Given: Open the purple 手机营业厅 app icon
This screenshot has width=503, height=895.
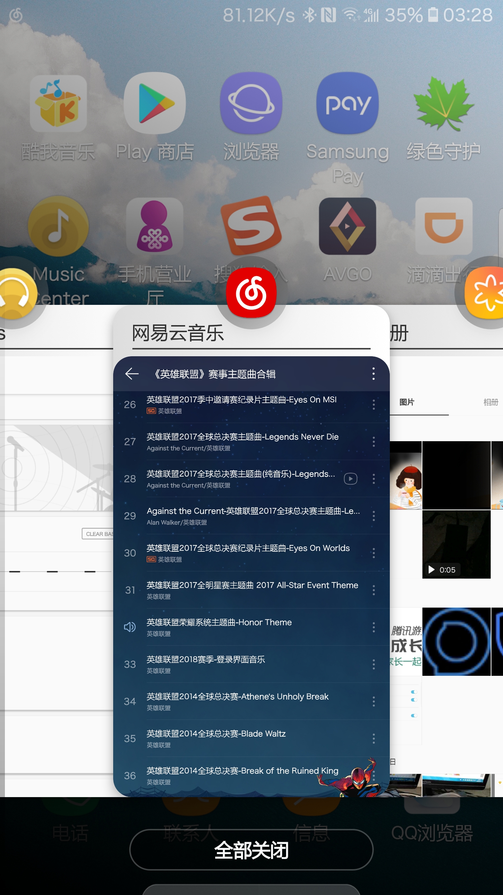Looking at the screenshot, I should click(155, 226).
